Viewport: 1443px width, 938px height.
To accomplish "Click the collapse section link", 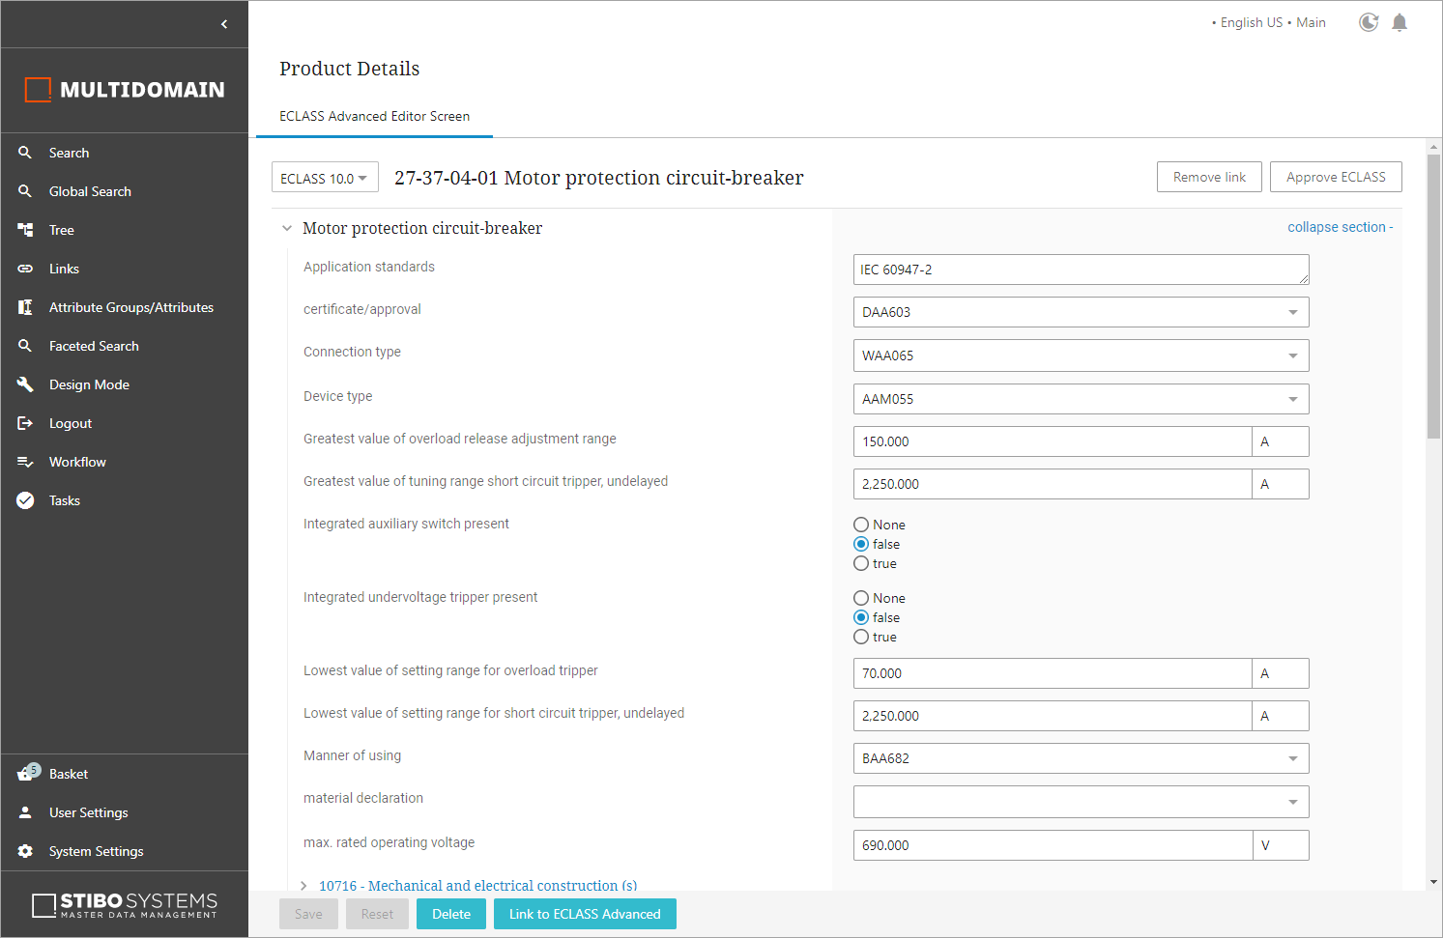I will click(1339, 227).
